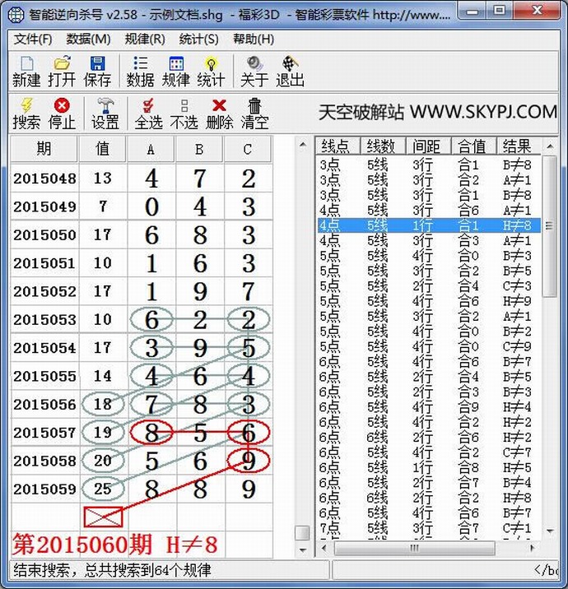This screenshot has width=568, height=589.
Task: Sort list by 结果 column header
Action: click(517, 146)
